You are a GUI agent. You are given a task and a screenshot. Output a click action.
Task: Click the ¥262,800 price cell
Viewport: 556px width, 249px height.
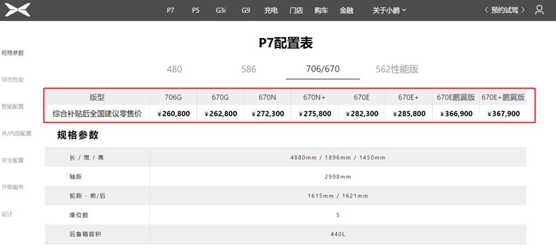point(220,114)
